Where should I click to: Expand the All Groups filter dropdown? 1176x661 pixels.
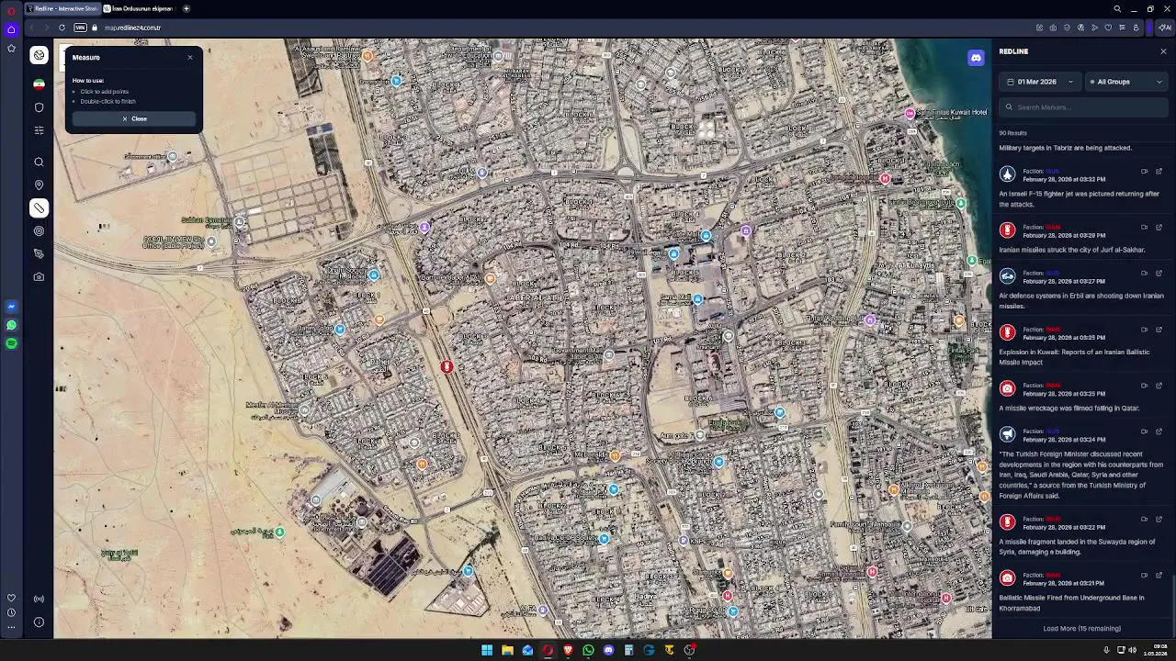[1125, 82]
